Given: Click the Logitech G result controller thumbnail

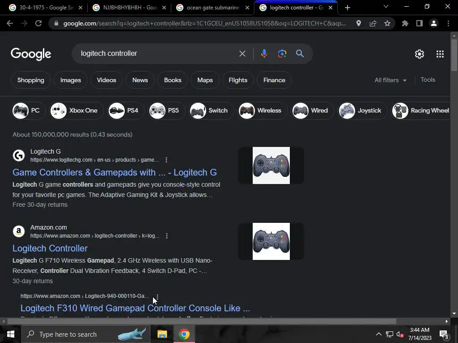Looking at the screenshot, I should [x=271, y=165].
